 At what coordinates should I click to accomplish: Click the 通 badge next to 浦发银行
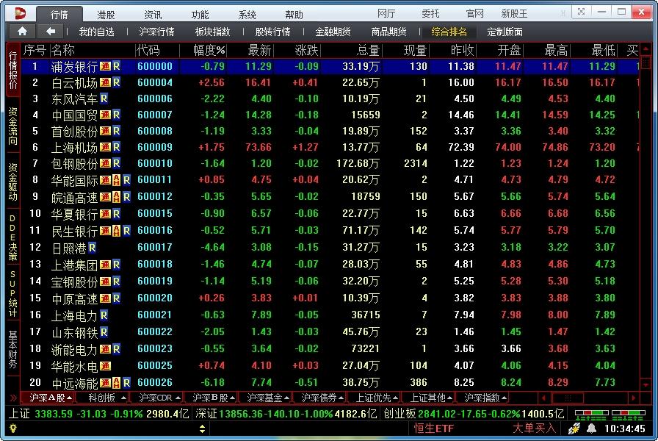105,66
